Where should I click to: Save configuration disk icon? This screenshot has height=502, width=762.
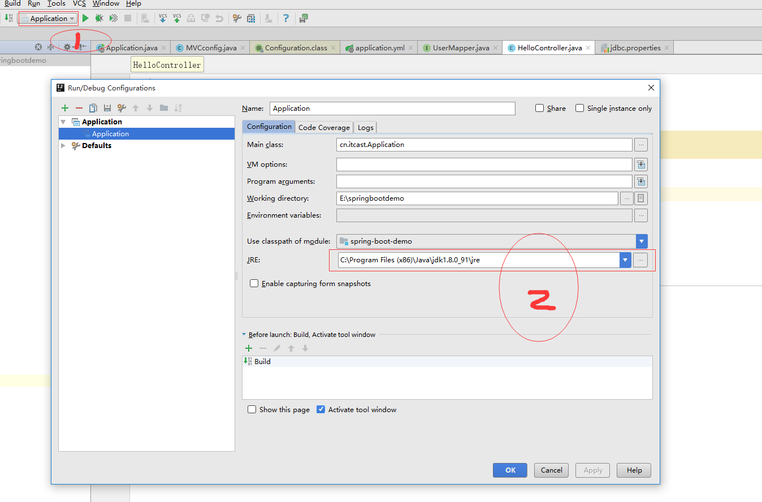(x=107, y=108)
